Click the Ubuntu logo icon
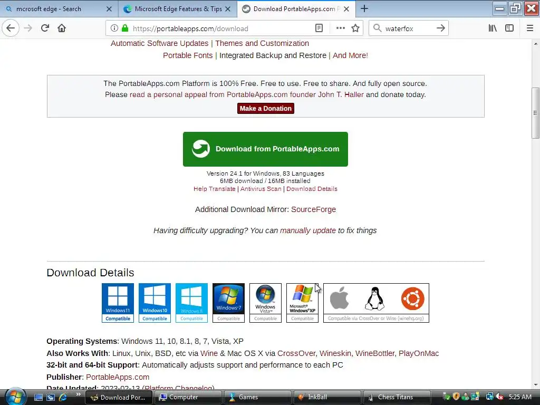Viewport: 540px width, 405px height. tap(412, 298)
